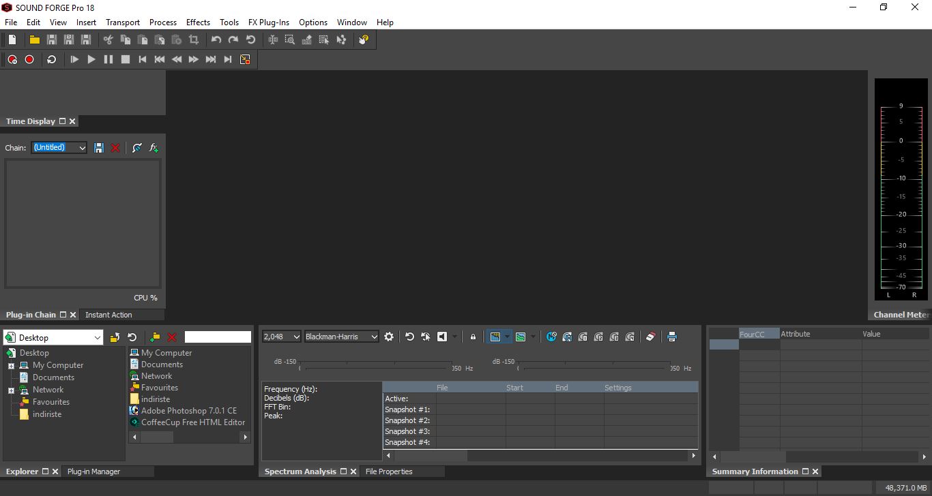Save the plug-in chain preset
The image size is (932, 496).
(x=99, y=147)
